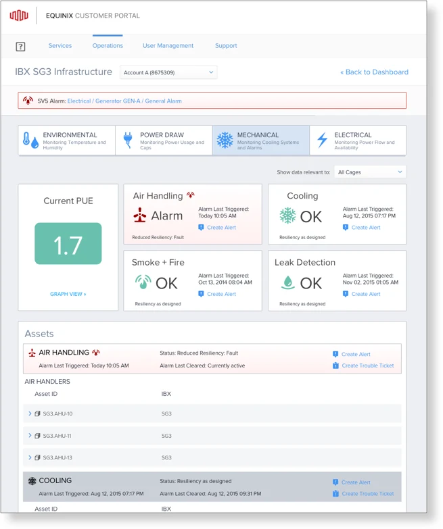The height and width of the screenshot is (529, 443).
Task: Switch to the Environmental tab
Action: click(67, 141)
